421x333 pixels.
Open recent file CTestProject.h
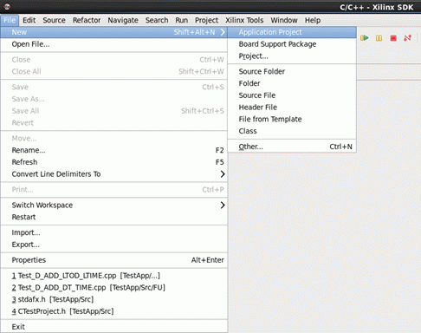tap(114, 311)
